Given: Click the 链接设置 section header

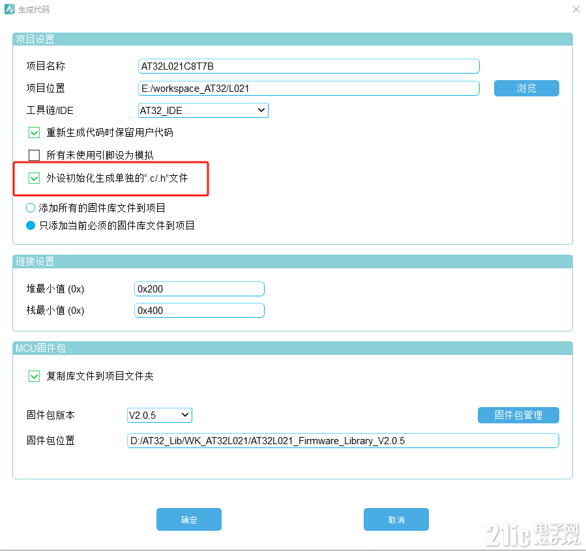Looking at the screenshot, I should [293, 261].
